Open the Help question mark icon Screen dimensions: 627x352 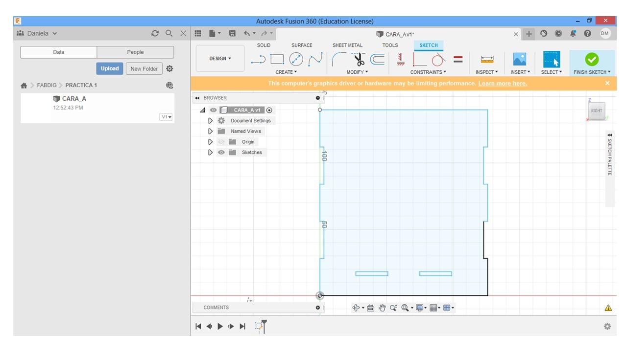[x=587, y=34]
